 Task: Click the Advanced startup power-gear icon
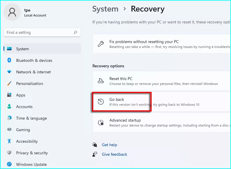point(101,122)
